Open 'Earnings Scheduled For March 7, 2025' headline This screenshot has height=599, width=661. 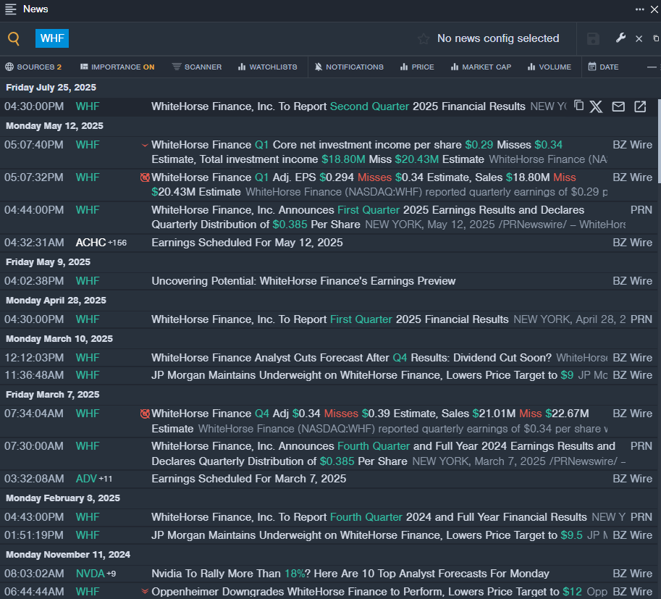(249, 479)
